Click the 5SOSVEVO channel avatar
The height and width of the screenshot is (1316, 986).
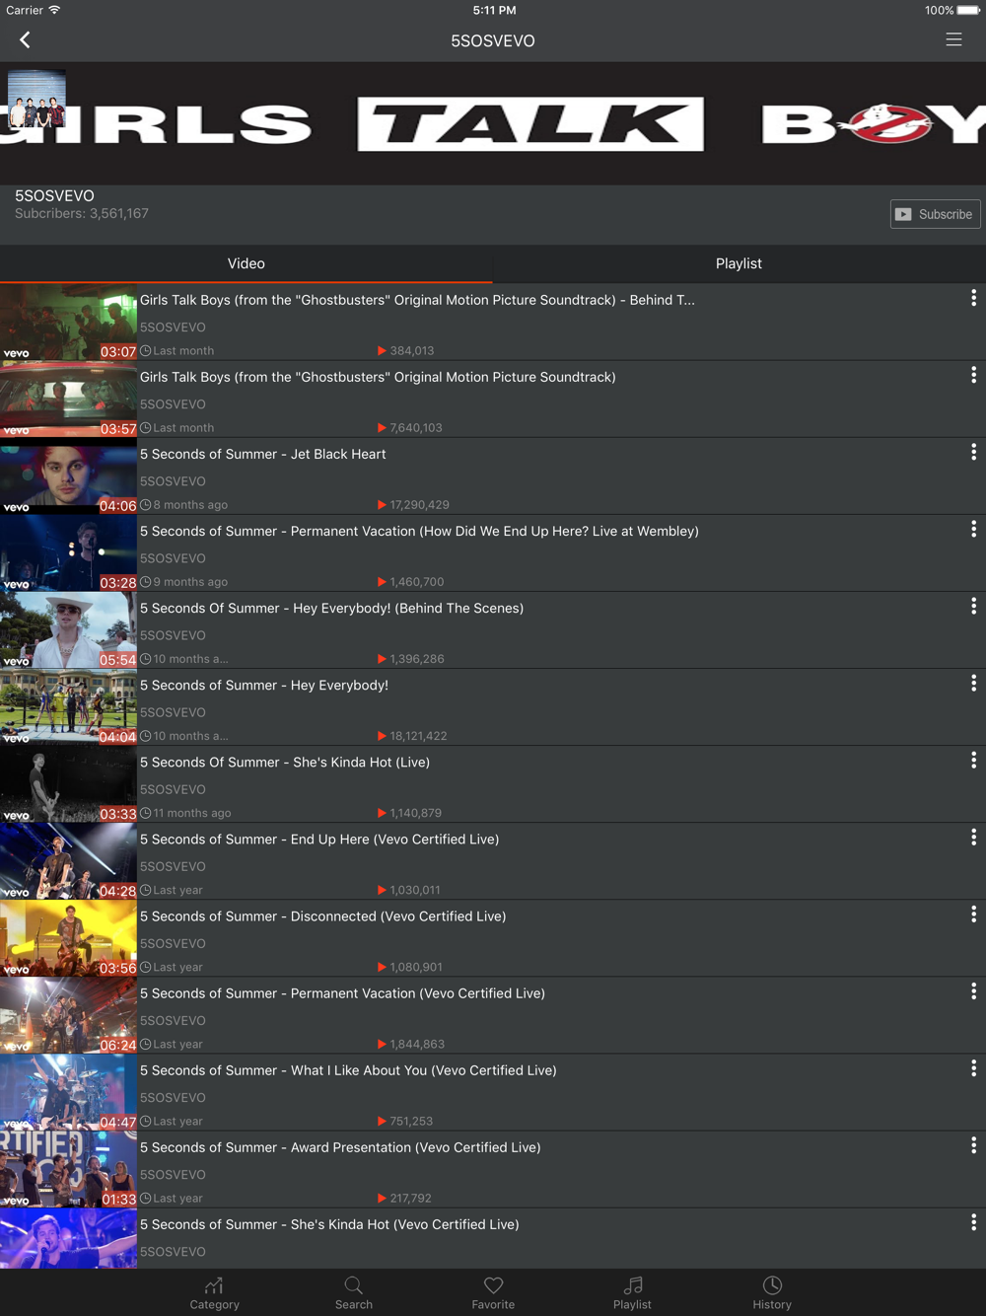tap(36, 99)
